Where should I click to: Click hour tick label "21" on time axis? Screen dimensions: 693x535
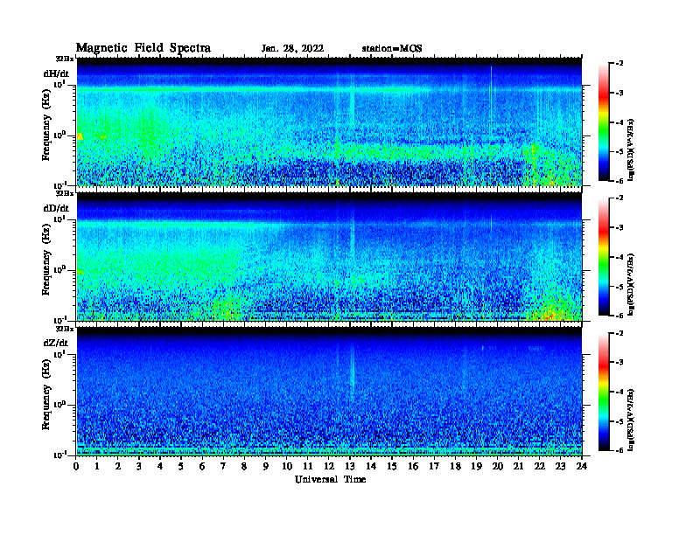(518, 466)
